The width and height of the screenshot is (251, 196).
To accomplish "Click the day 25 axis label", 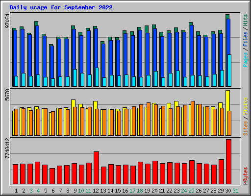I will 191,191.
